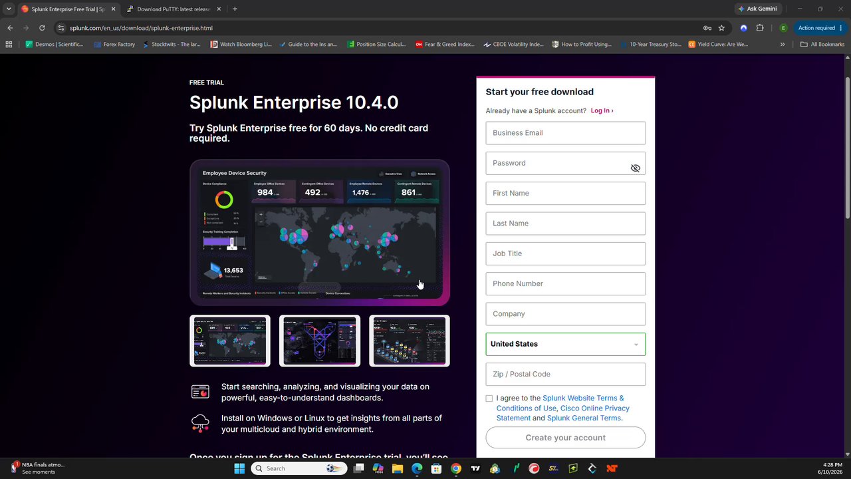The width and height of the screenshot is (851, 479).
Task: Click the Action required button
Action: (820, 28)
